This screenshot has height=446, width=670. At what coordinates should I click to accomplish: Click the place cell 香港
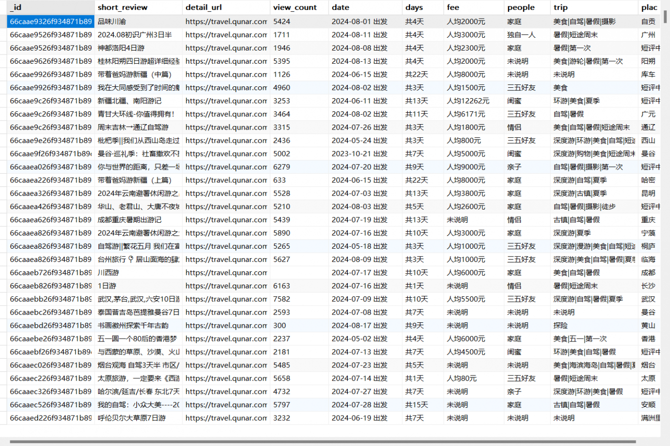pyautogui.click(x=649, y=339)
